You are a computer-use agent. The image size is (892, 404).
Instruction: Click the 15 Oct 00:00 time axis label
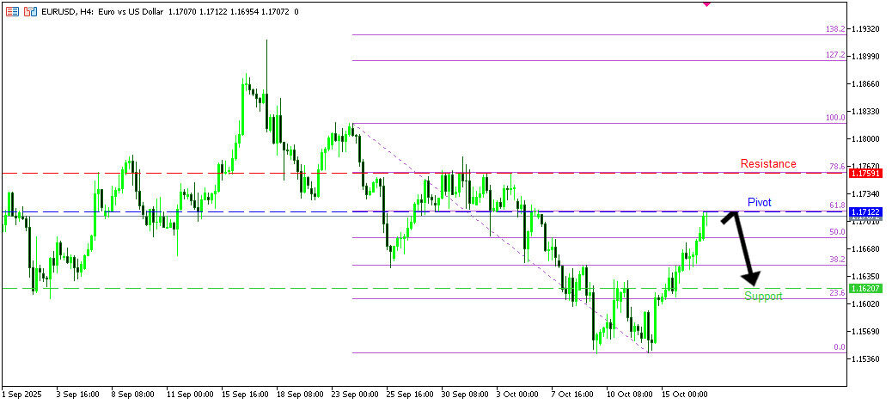(x=683, y=395)
